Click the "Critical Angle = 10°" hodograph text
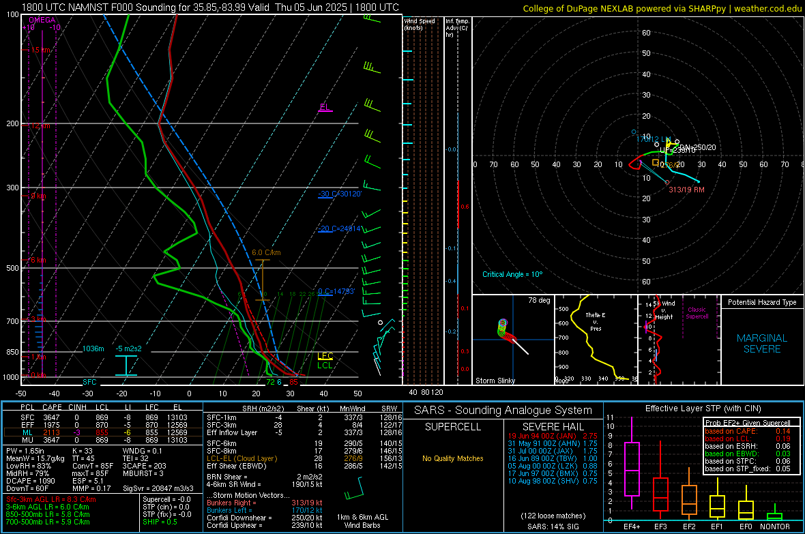Viewport: 805px width, 534px height. pyautogui.click(x=512, y=274)
